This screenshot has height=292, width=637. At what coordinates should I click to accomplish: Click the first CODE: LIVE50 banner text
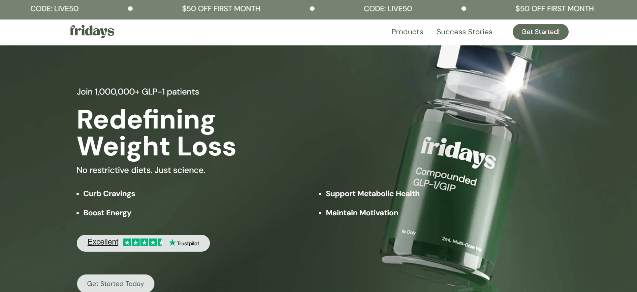click(55, 9)
